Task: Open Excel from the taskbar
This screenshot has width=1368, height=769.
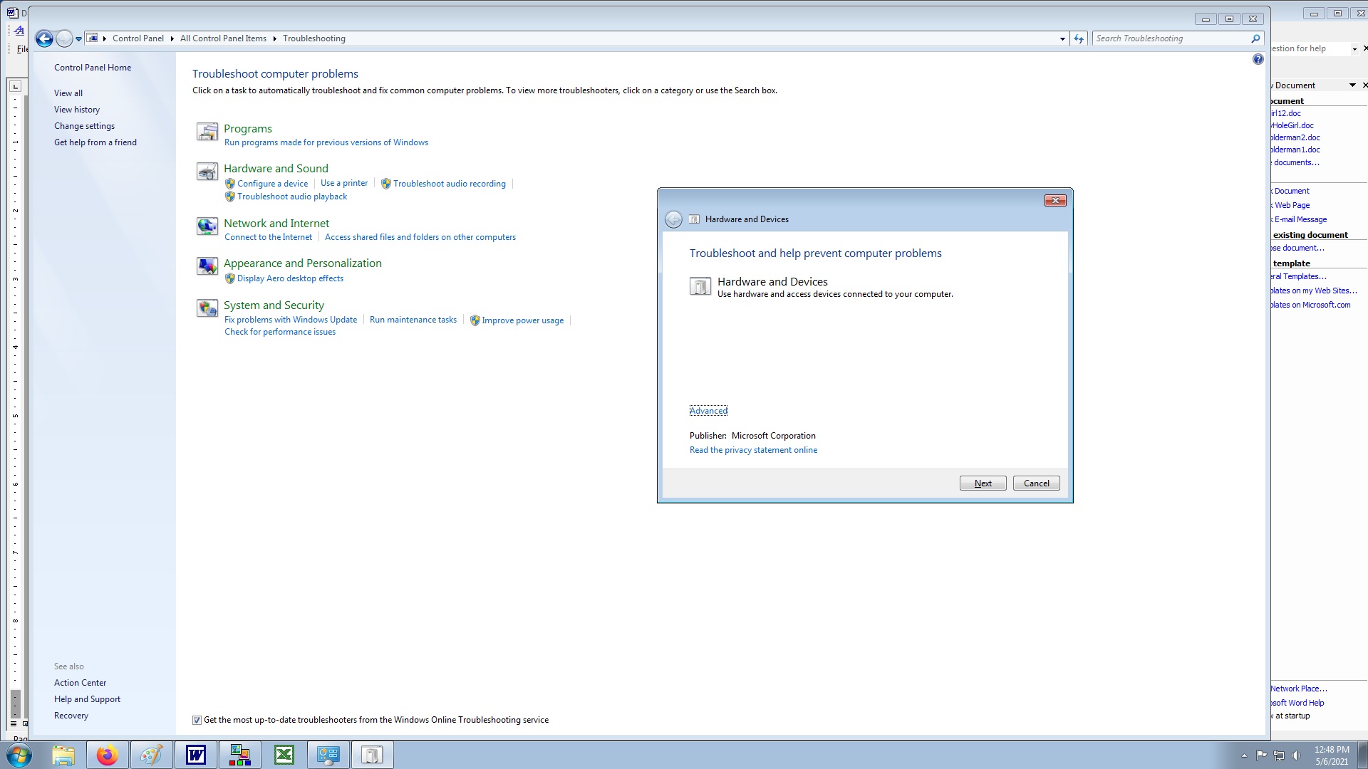Action: click(x=284, y=755)
